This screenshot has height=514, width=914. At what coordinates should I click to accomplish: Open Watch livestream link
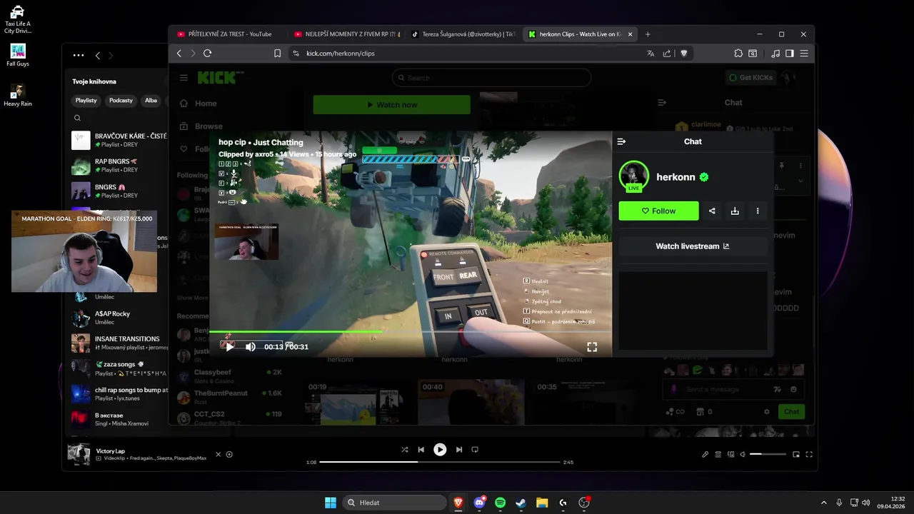[x=693, y=246]
